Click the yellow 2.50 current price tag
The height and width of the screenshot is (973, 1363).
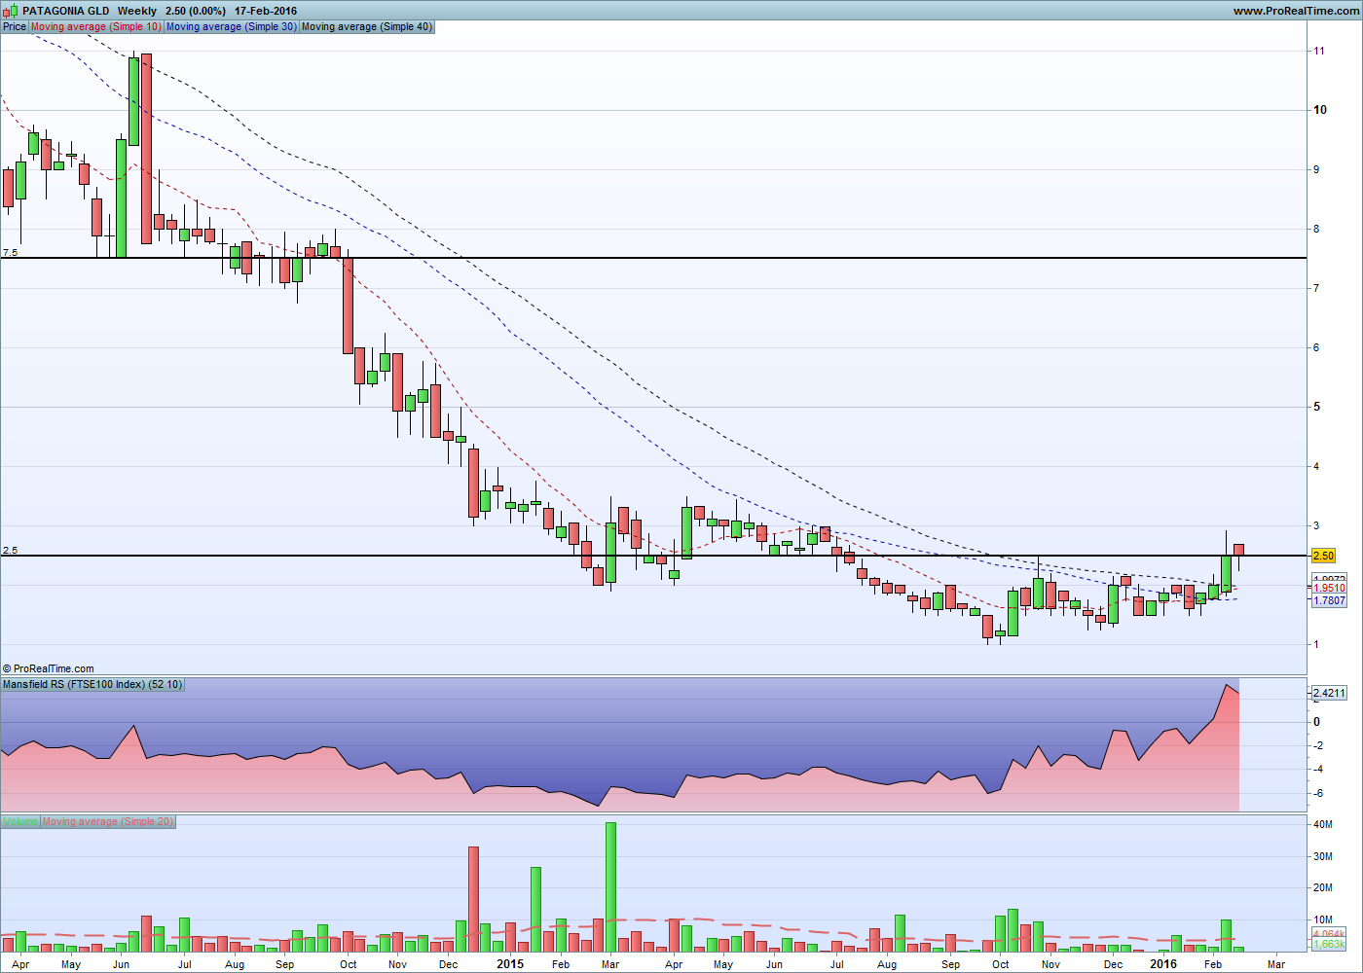point(1323,556)
